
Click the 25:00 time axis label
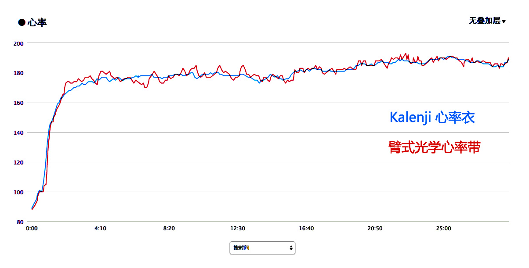click(443, 229)
